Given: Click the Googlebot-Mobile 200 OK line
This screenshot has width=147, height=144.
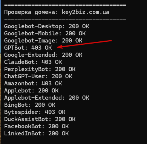Looking at the screenshot, I should pos(45,33).
